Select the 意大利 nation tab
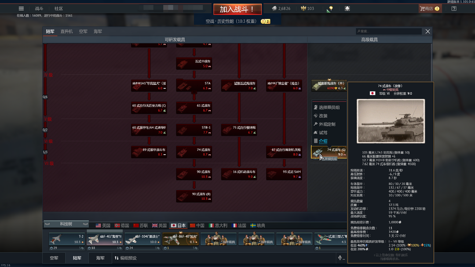This screenshot has height=267, width=475. click(x=218, y=226)
